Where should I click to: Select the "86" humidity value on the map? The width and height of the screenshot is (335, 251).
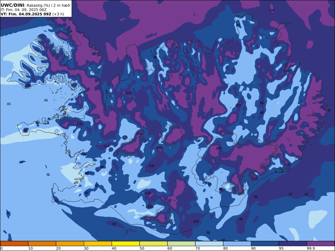(x=46, y=100)
